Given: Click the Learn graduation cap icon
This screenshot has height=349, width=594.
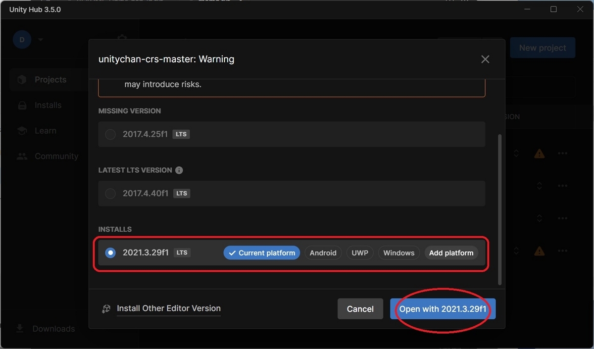Looking at the screenshot, I should 22,131.
